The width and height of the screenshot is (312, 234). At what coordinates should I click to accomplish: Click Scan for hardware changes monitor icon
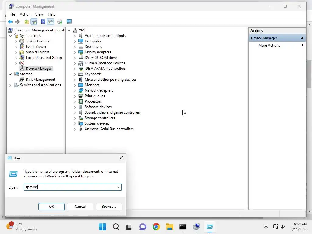coord(69,22)
